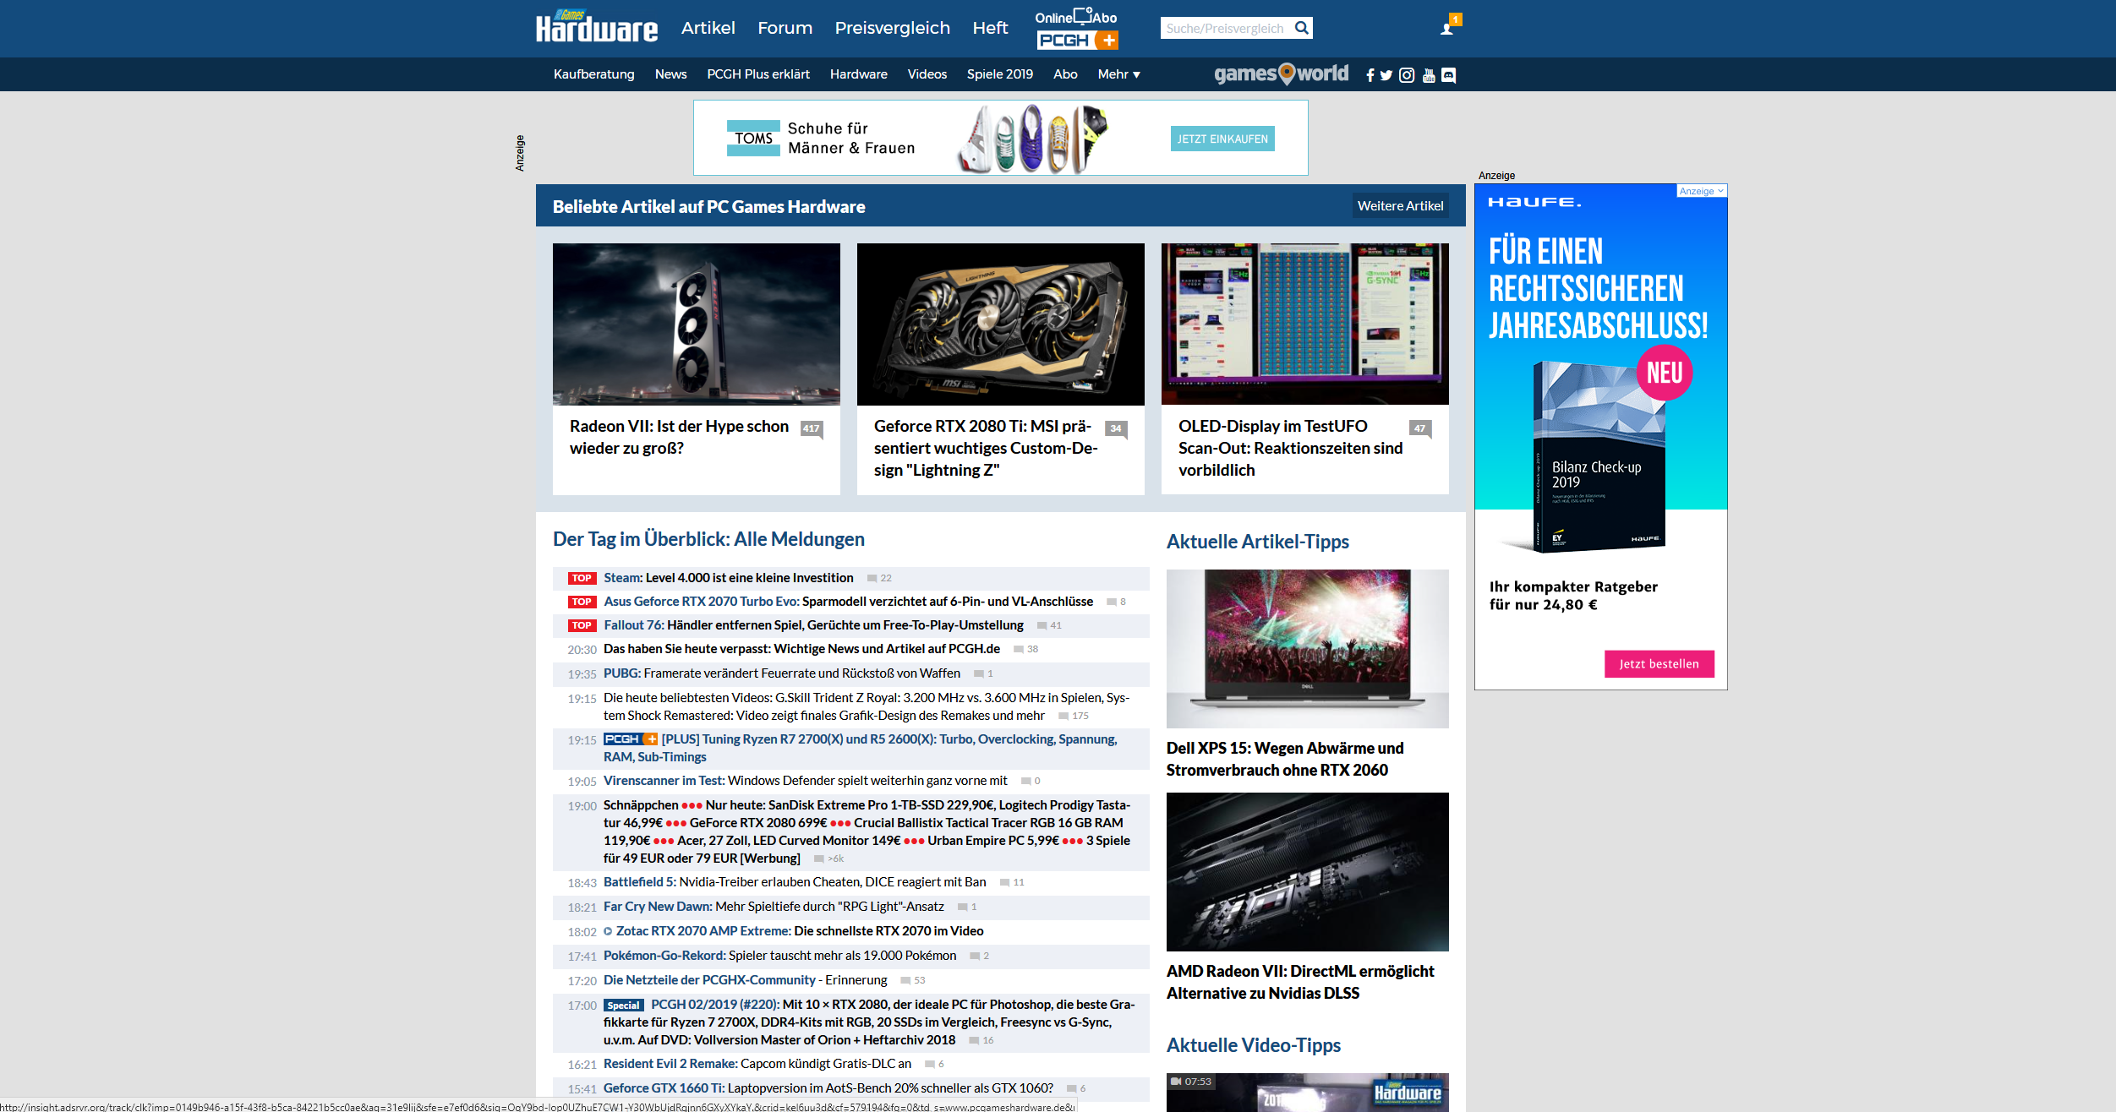Click the comment icon with 22 beside Steam news
Viewport: 2116px width, 1112px height.
[x=879, y=578]
